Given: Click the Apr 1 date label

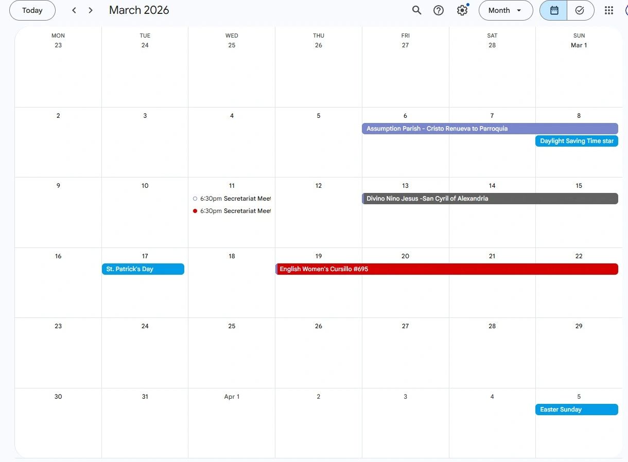Looking at the screenshot, I should click(x=232, y=397).
